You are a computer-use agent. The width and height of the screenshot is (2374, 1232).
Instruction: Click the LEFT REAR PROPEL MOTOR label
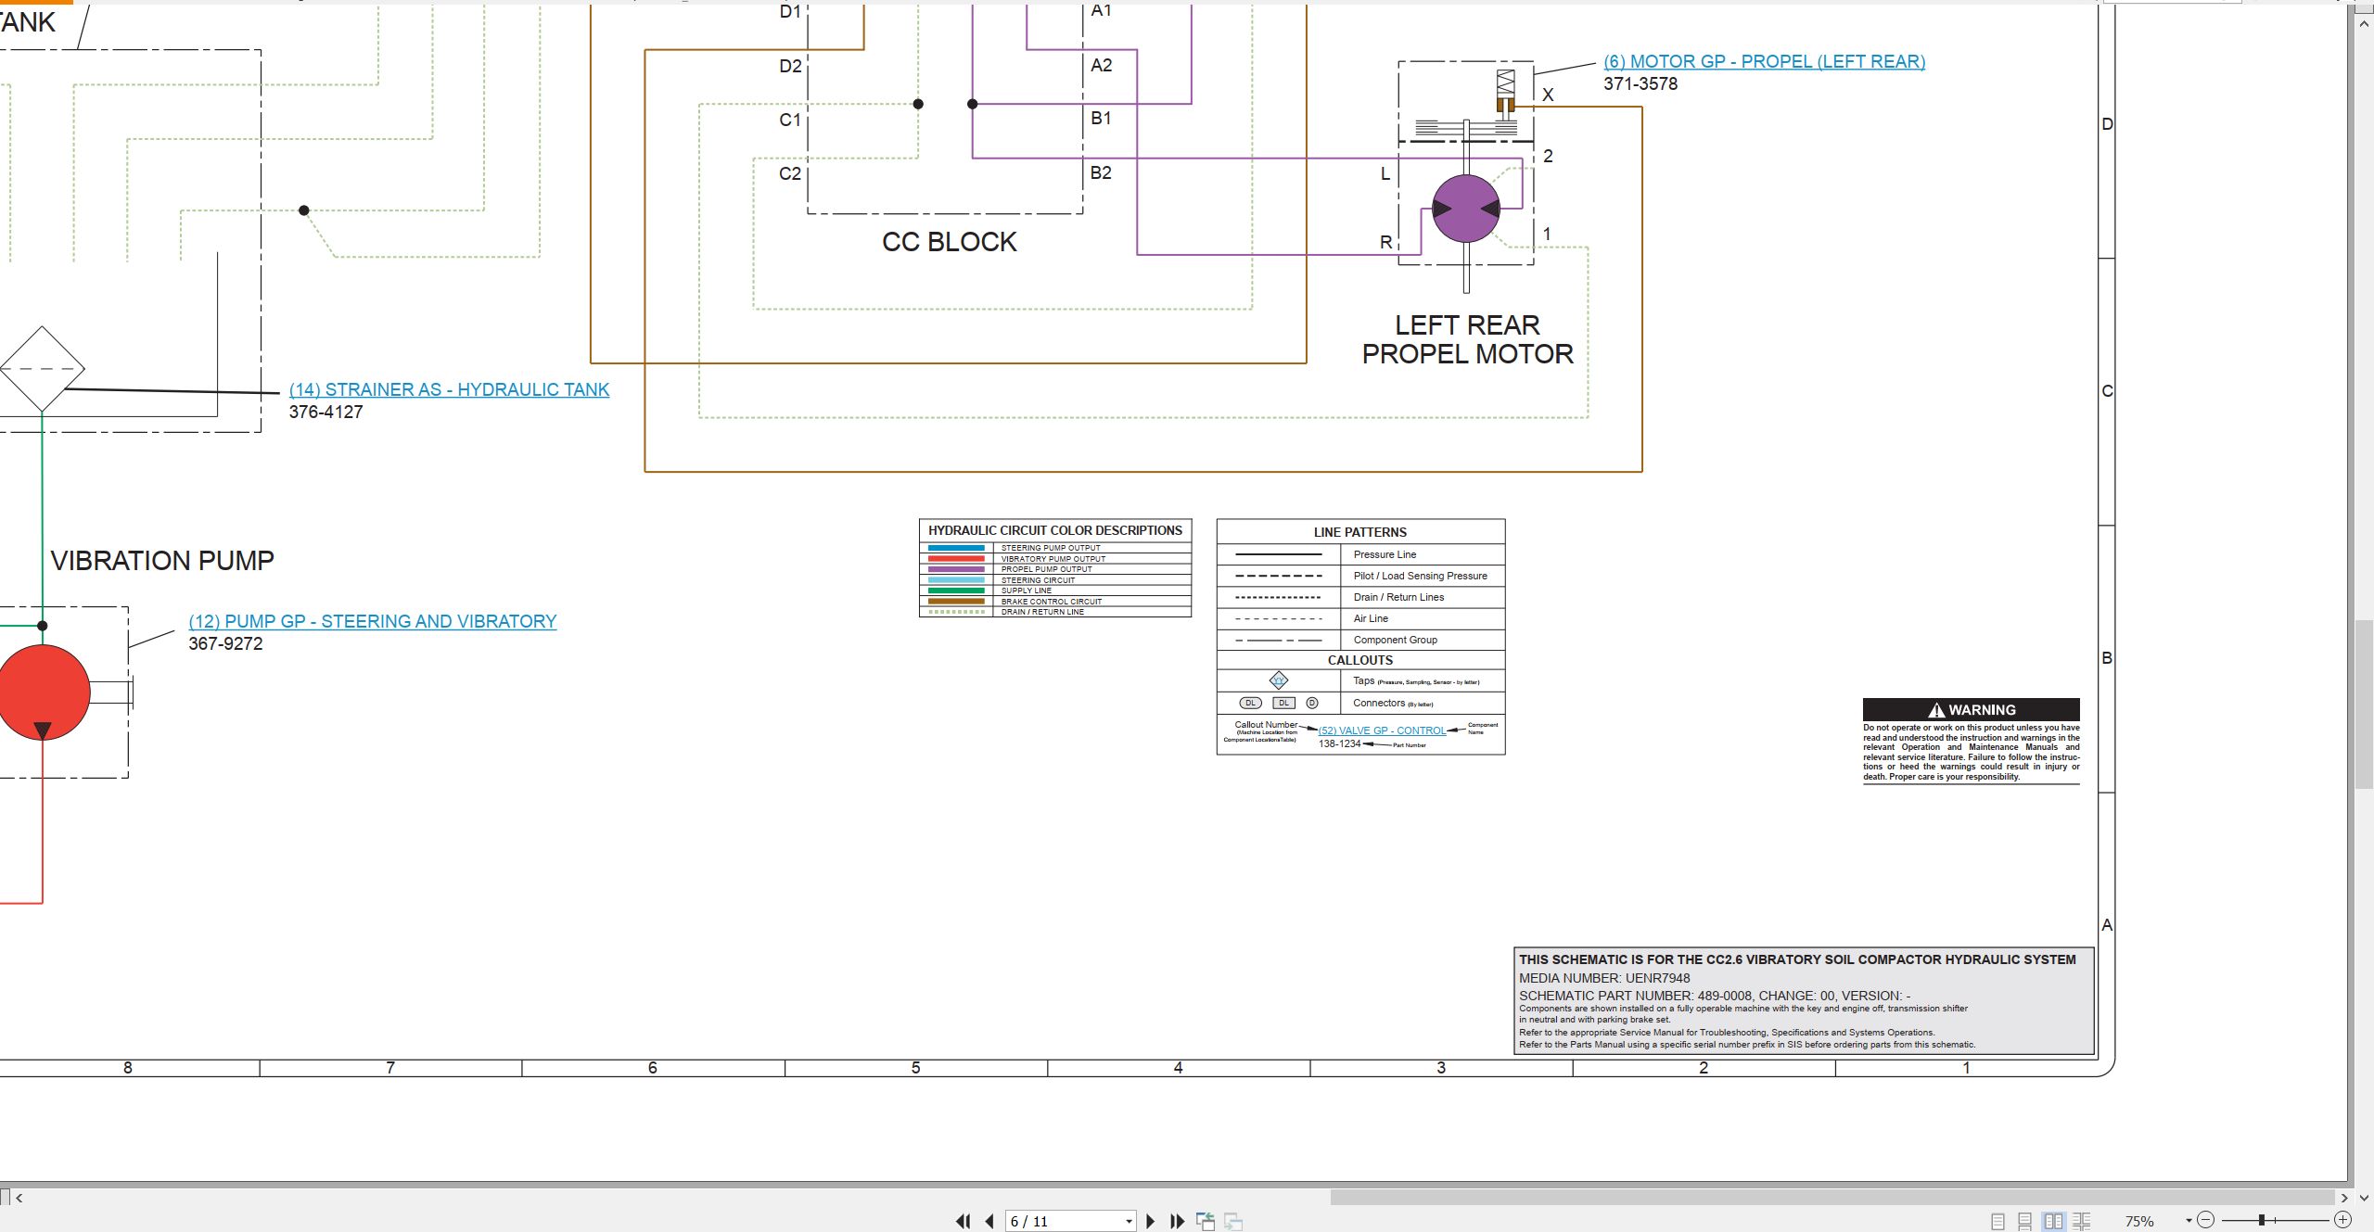tap(1467, 339)
